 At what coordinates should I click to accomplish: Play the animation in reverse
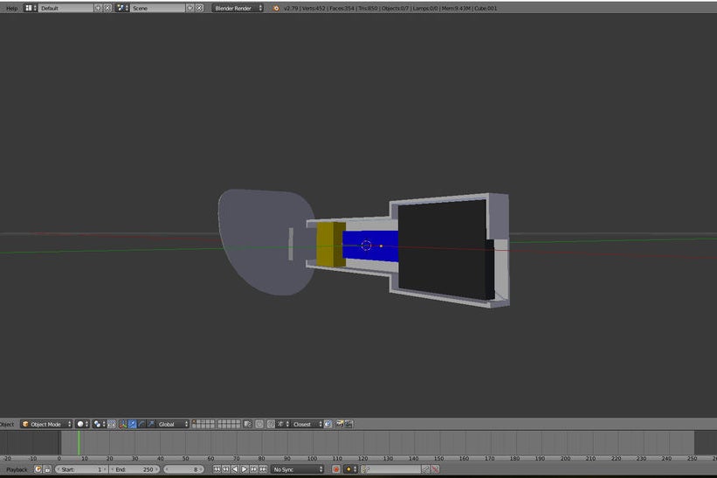point(235,469)
